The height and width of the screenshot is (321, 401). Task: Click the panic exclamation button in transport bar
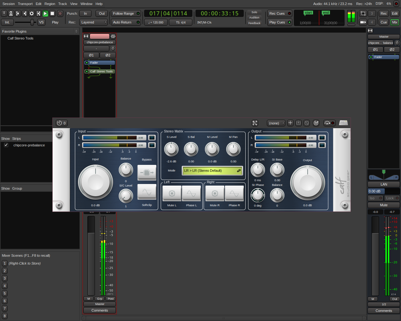4,13
